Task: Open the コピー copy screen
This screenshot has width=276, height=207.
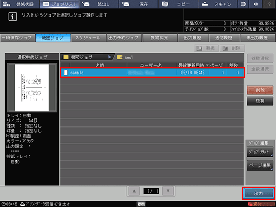Action: pyautogui.click(x=178, y=4)
